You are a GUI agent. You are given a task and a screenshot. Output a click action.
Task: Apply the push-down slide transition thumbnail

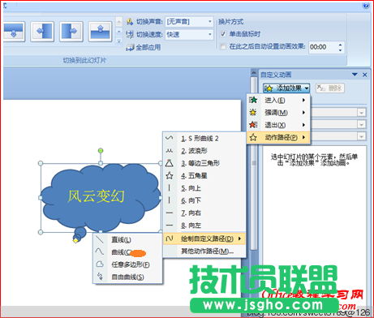[14, 32]
